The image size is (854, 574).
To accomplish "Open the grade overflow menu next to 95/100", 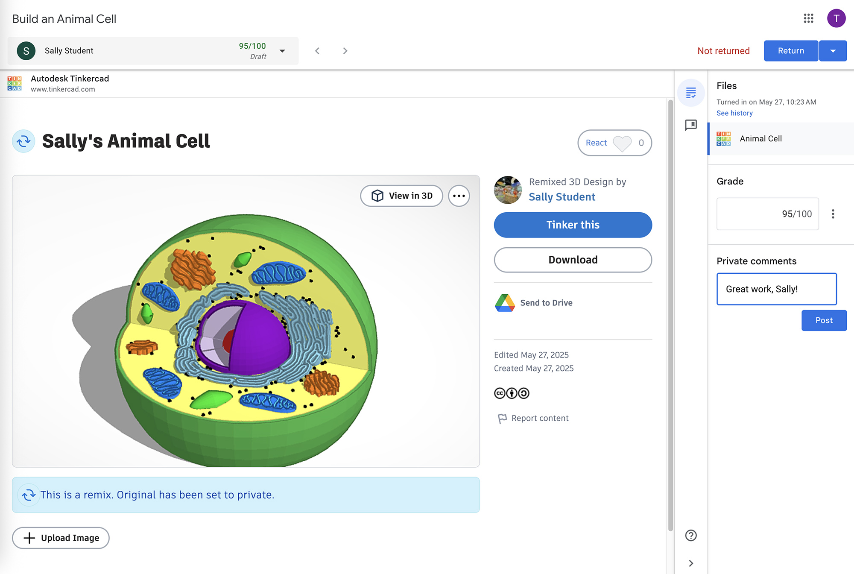I will (x=833, y=214).
